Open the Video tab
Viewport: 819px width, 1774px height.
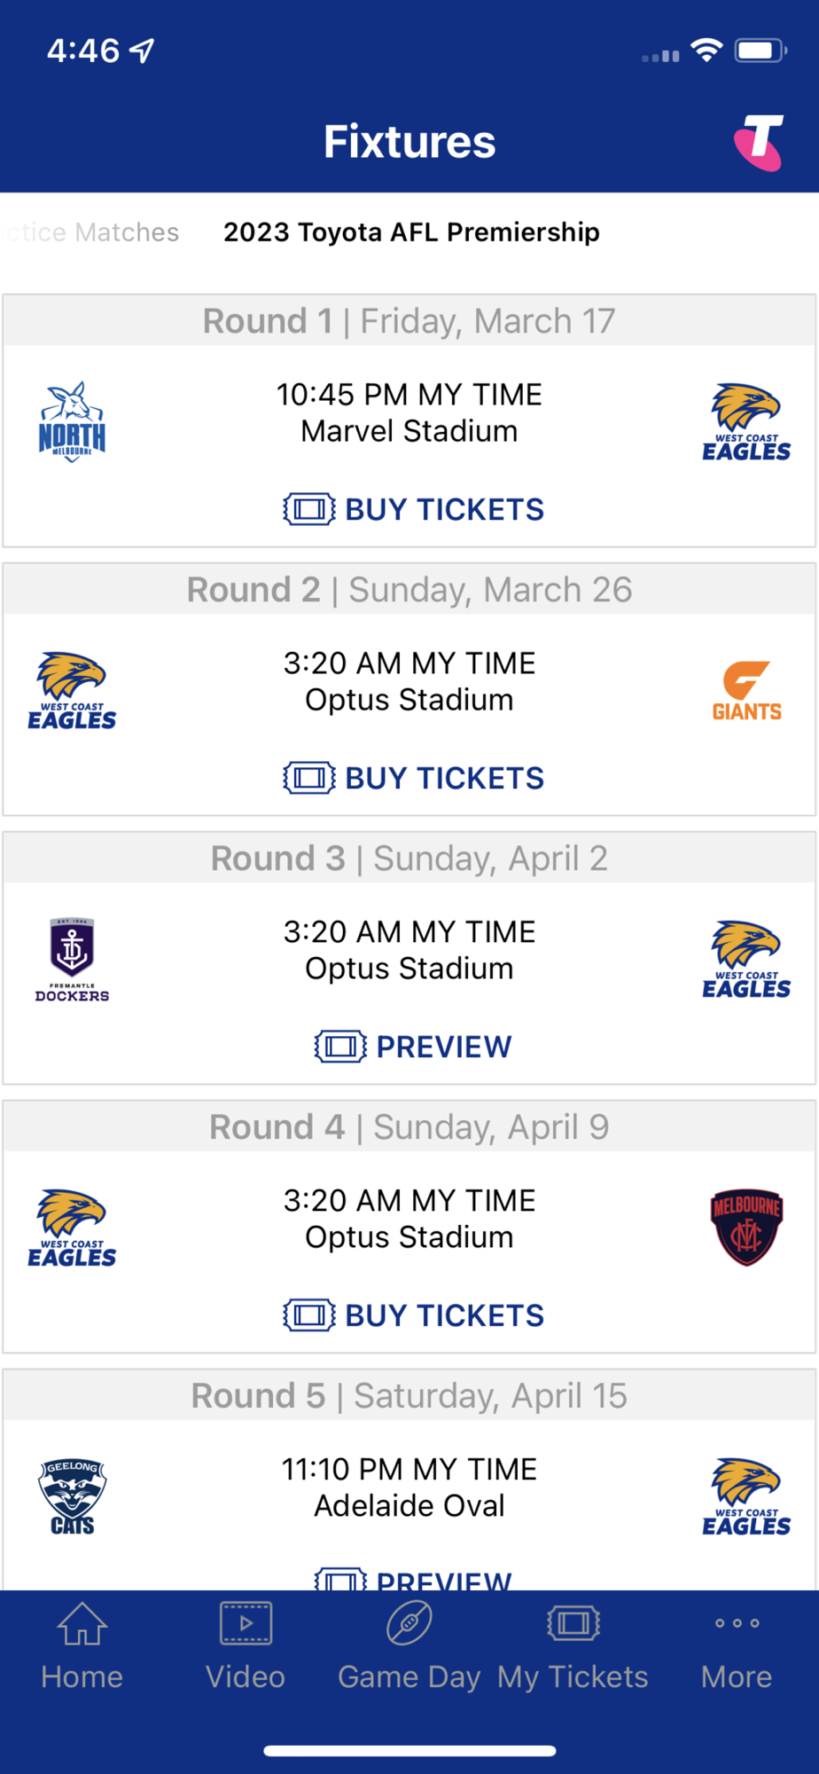pyautogui.click(x=246, y=1646)
